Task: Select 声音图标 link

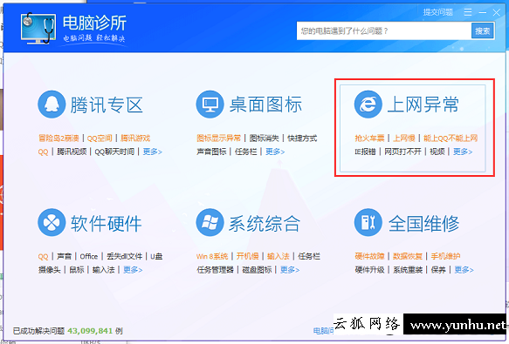Action: point(211,152)
